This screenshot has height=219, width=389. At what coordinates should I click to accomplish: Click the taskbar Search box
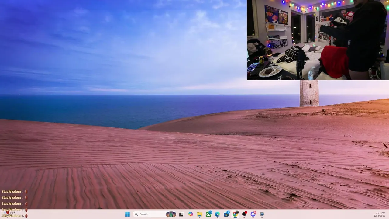pos(155,214)
